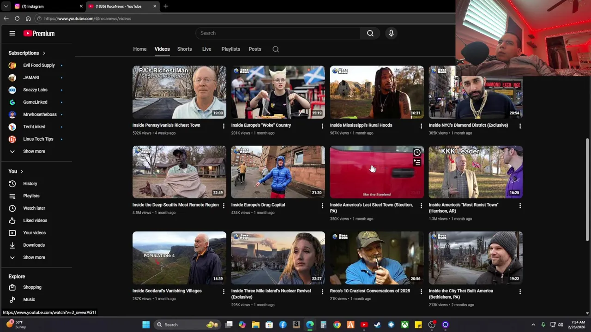
Task: Open the YouTube hamburger guide menu
Action: 12,33
